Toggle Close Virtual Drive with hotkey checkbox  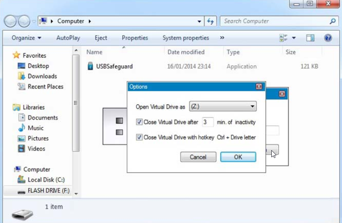(139, 137)
